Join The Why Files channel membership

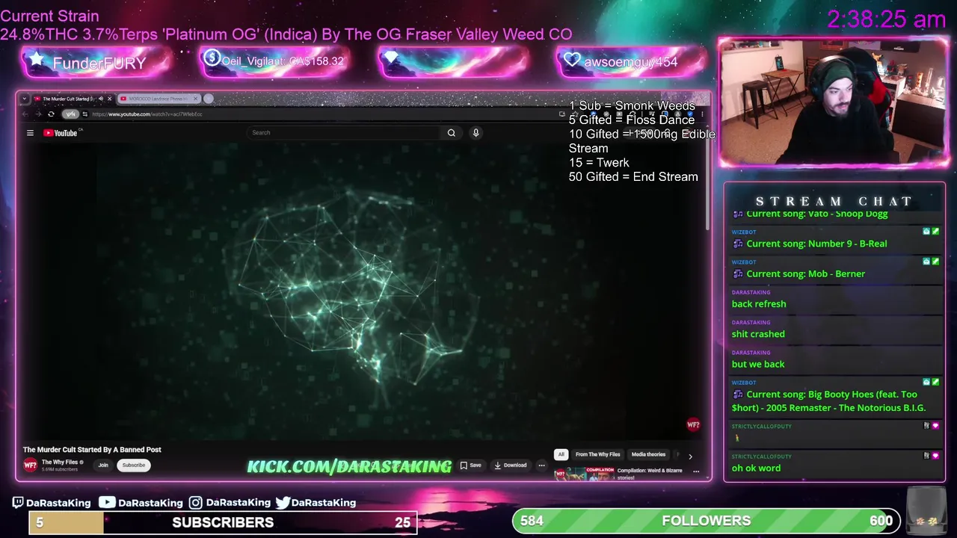103,466
